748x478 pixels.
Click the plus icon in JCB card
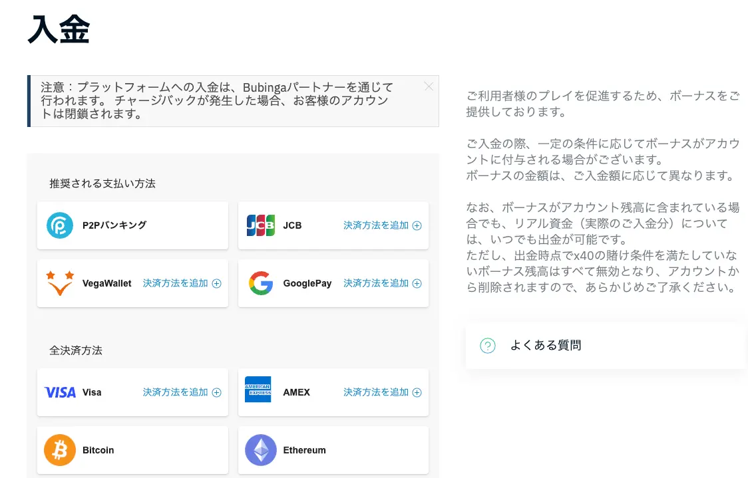[417, 226]
